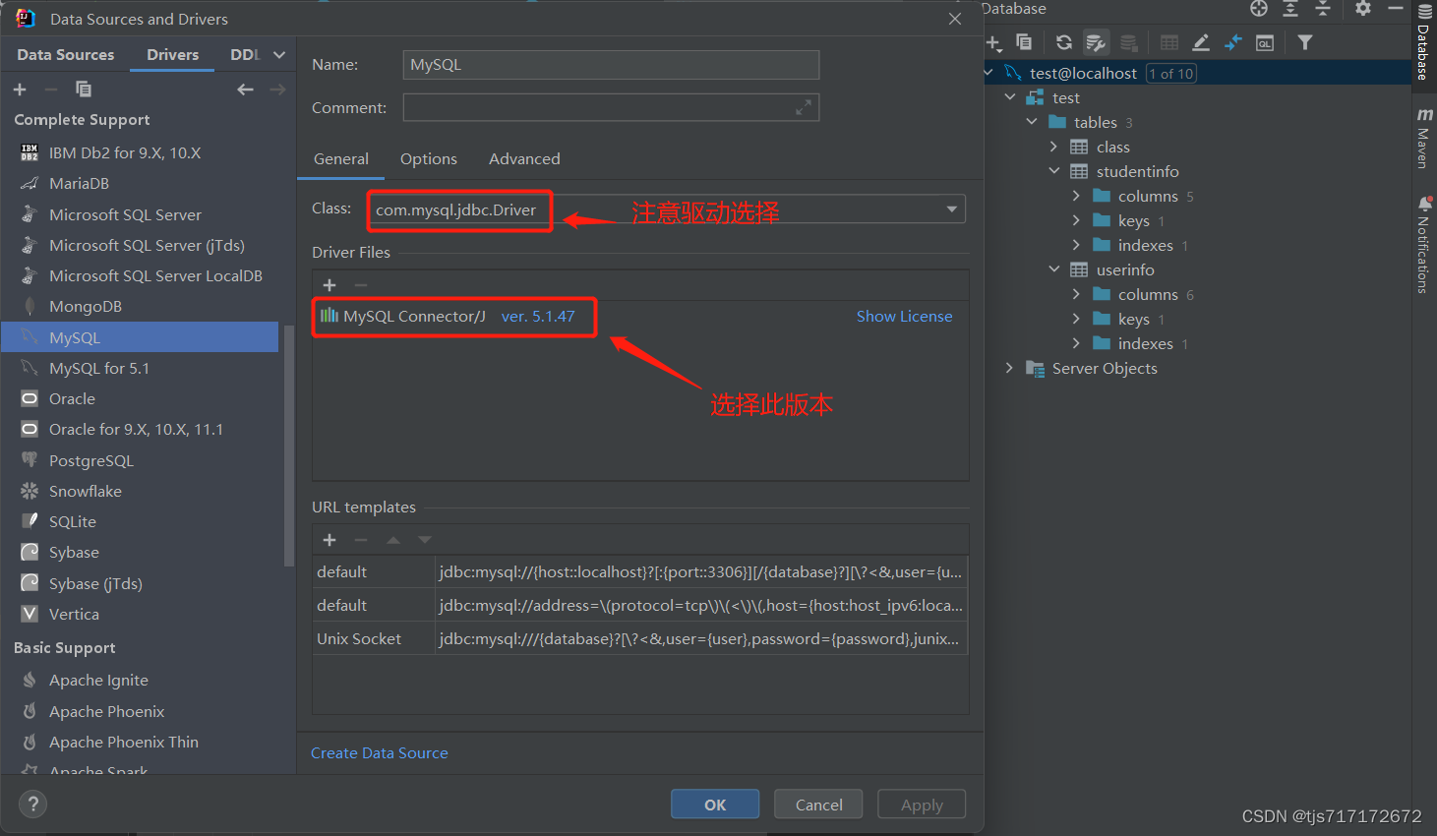Click the "1 of 10" schema counter badge
The image size is (1437, 836).
1171,74
